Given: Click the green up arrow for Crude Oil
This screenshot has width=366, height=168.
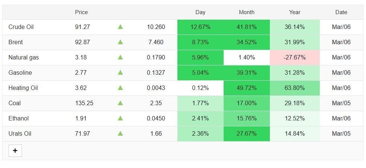Looking at the screenshot, I should 120,27.
